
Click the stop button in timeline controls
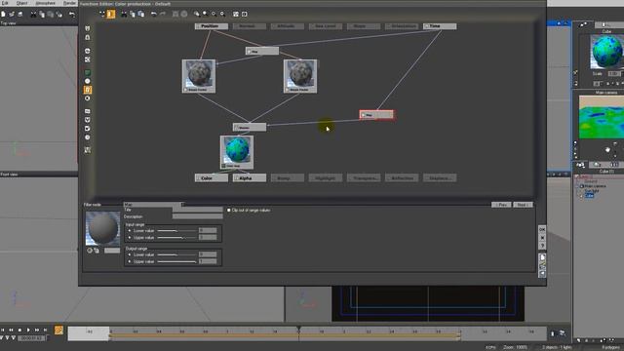[19, 330]
